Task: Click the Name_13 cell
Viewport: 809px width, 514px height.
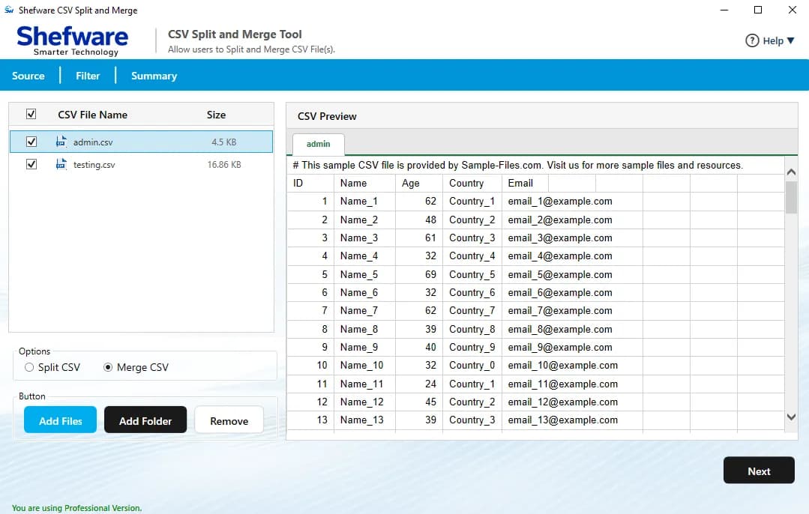Action: [x=365, y=420]
